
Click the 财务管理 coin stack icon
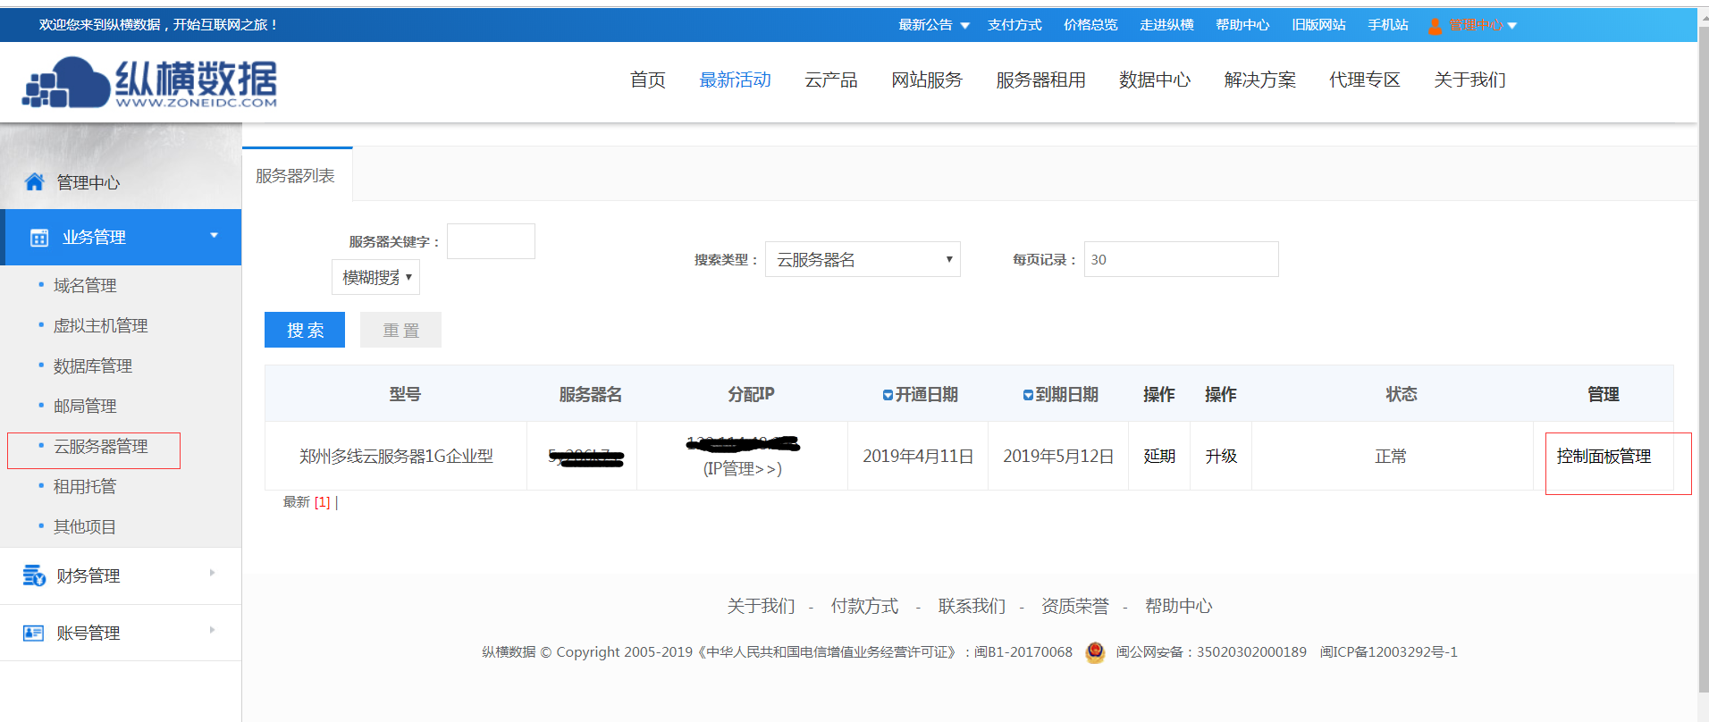pos(34,575)
